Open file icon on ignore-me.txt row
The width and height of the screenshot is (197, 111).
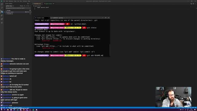[26, 12]
